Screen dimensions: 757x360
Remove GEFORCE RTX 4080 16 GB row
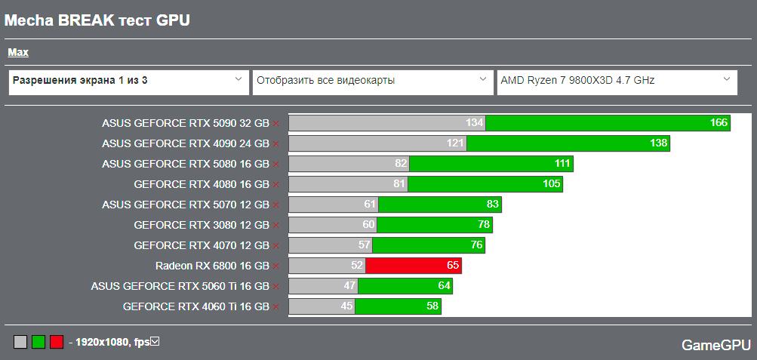click(275, 184)
